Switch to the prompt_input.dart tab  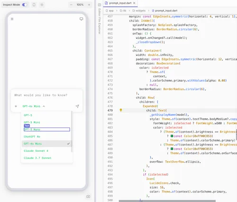tap(120, 3)
